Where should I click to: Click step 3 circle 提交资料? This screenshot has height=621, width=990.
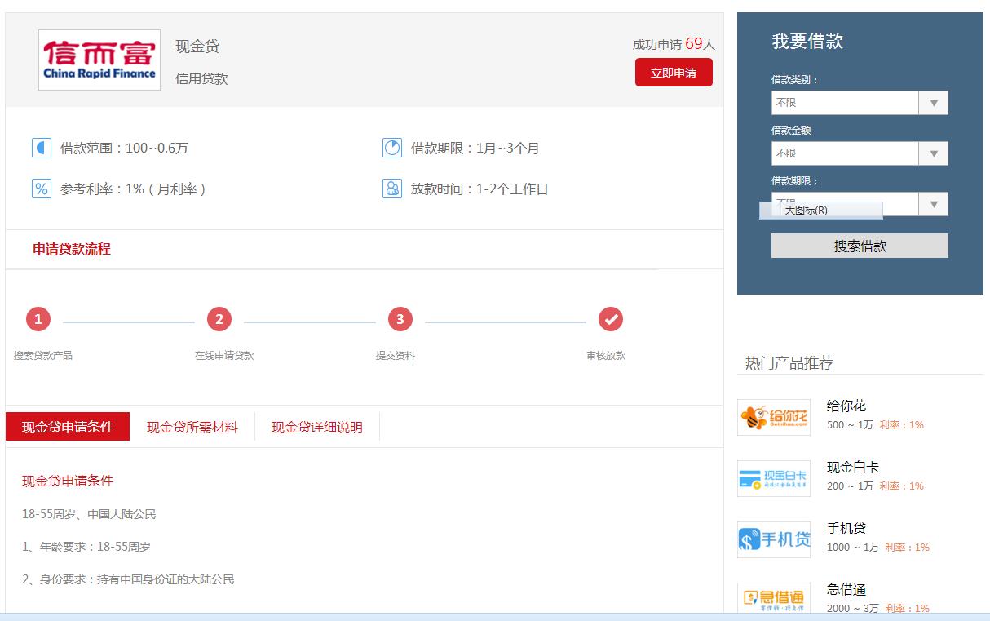[400, 319]
